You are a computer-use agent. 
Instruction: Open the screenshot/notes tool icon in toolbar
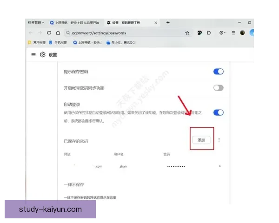pyautogui.click(x=199, y=33)
